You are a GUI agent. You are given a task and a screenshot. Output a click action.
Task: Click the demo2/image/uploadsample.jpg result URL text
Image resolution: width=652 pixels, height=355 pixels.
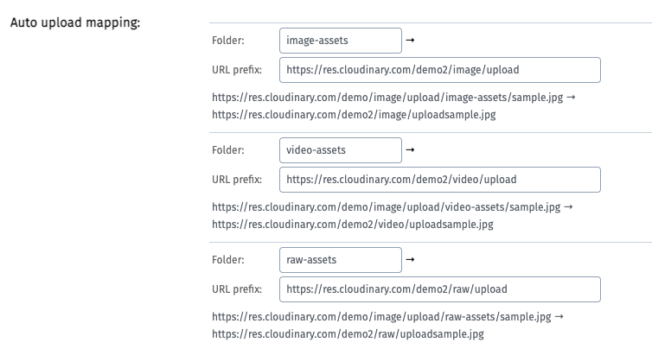point(354,115)
